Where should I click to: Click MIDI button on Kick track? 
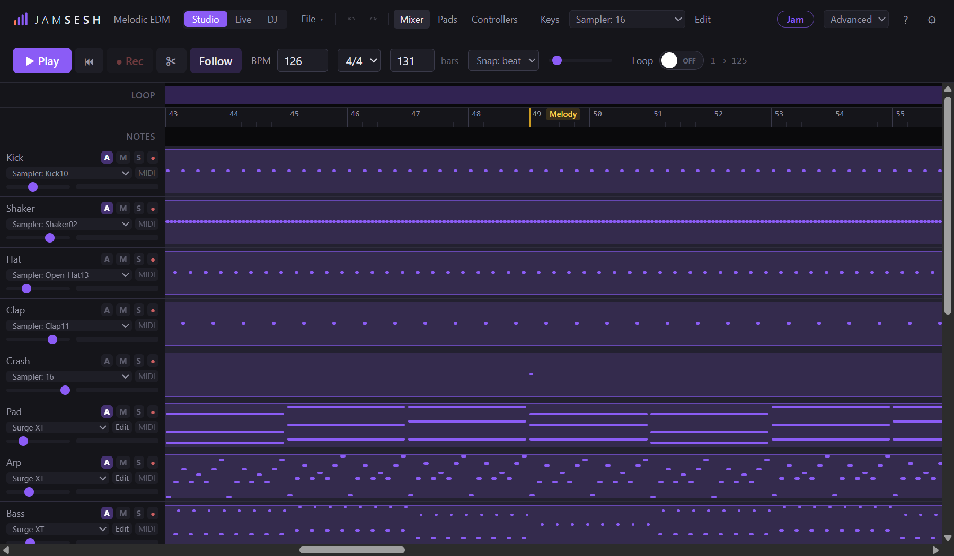point(147,174)
